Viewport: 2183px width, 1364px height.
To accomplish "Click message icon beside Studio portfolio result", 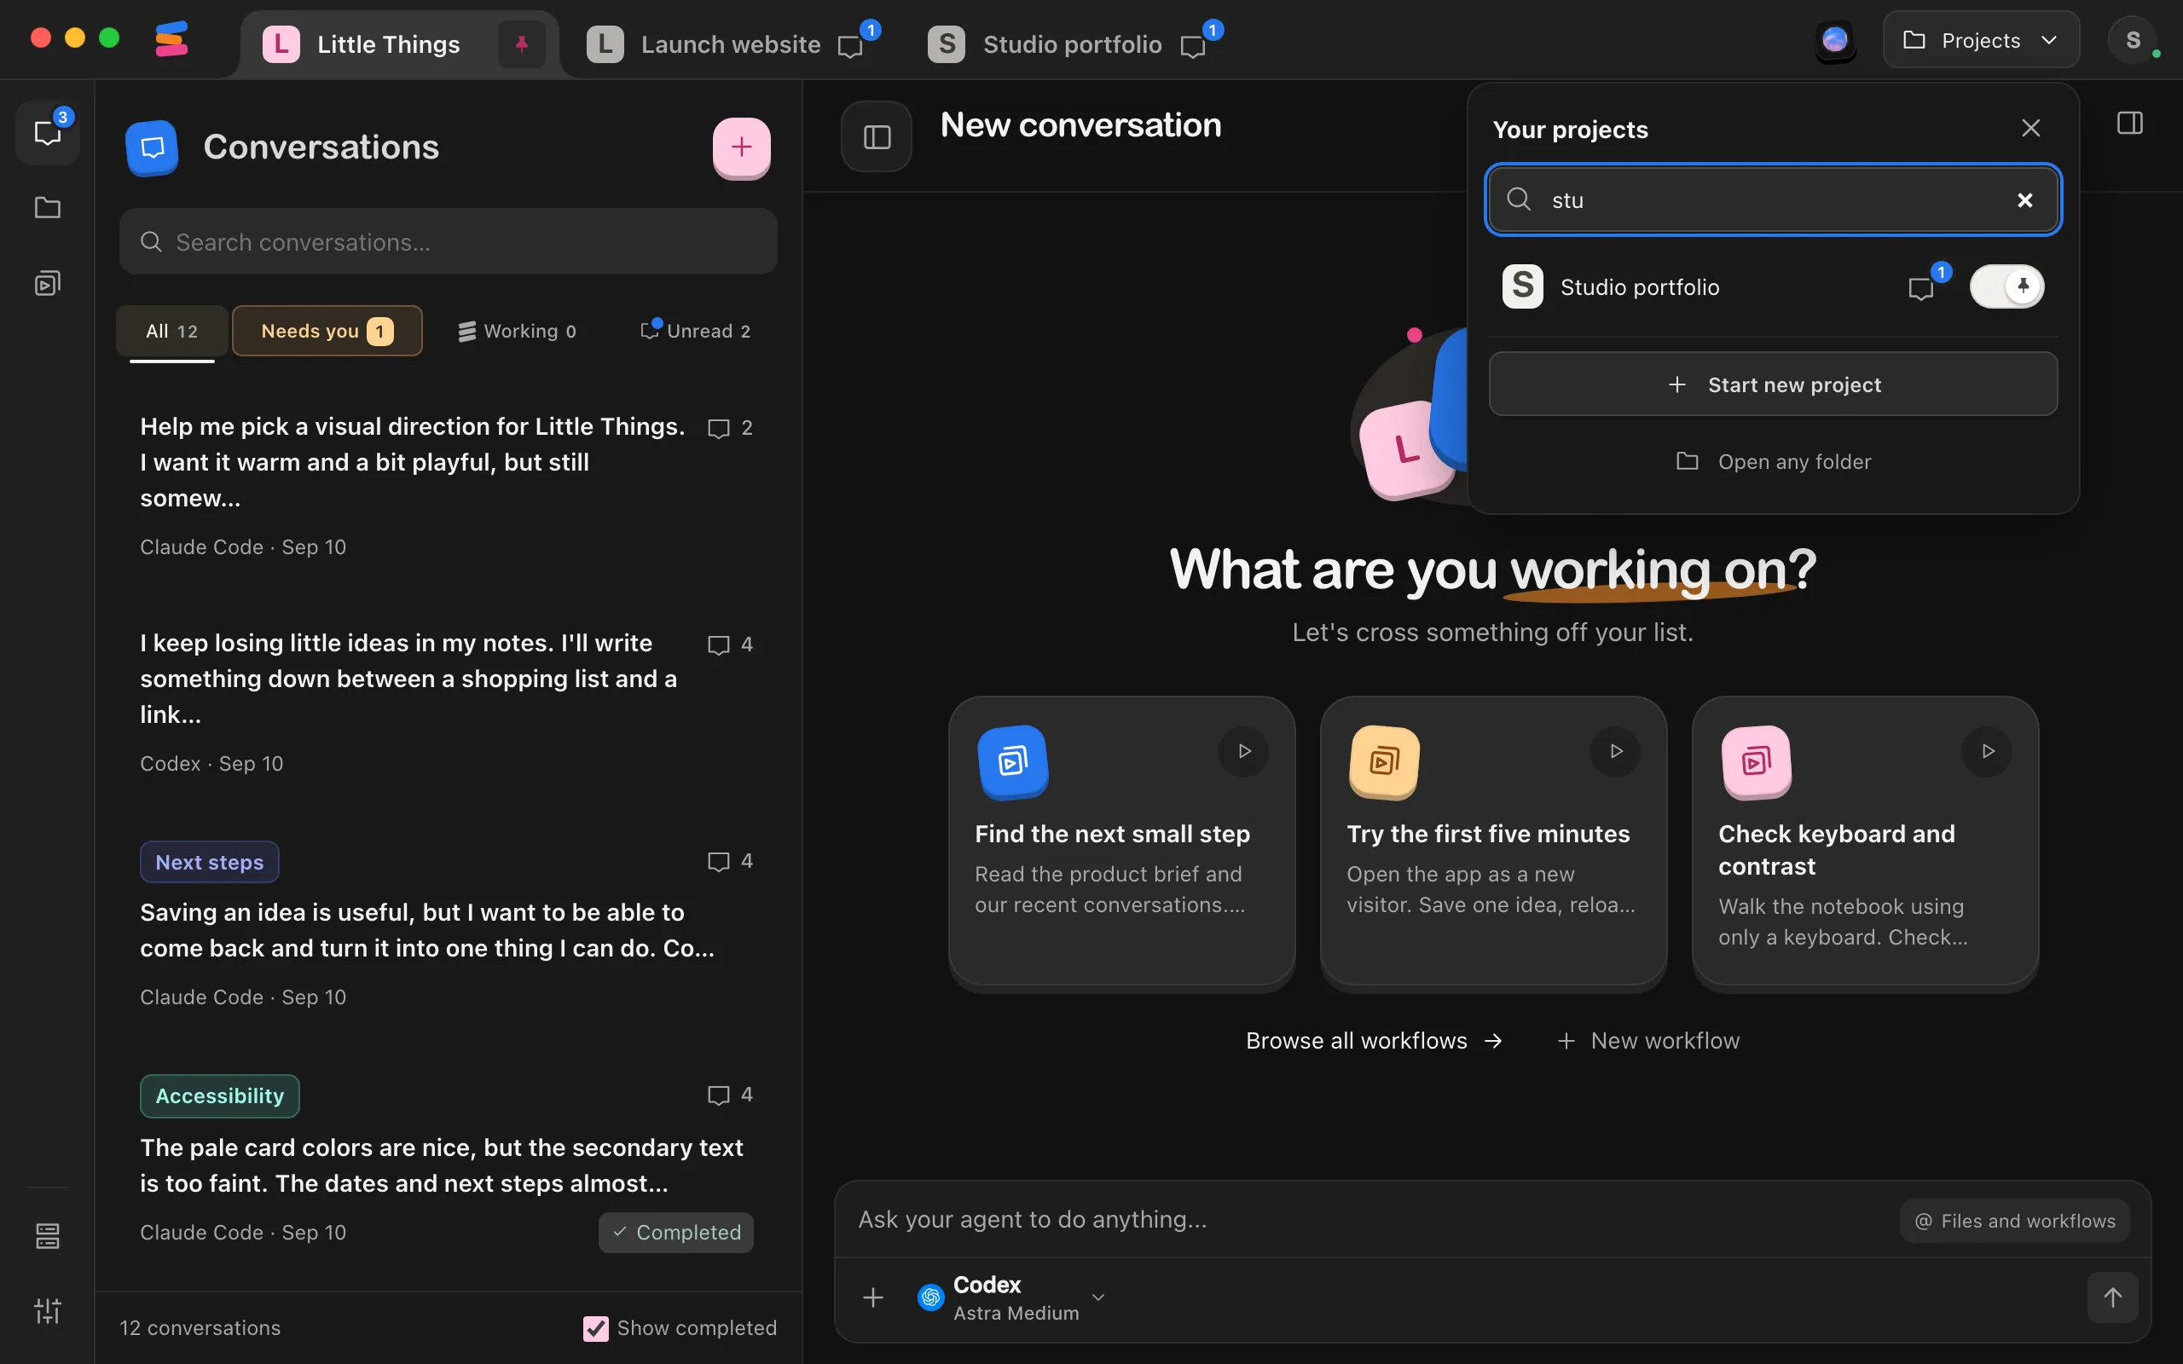I will [x=1921, y=288].
